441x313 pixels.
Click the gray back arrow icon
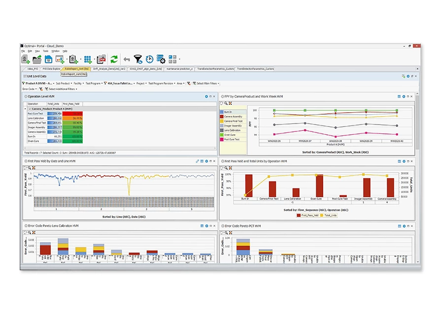point(127,59)
